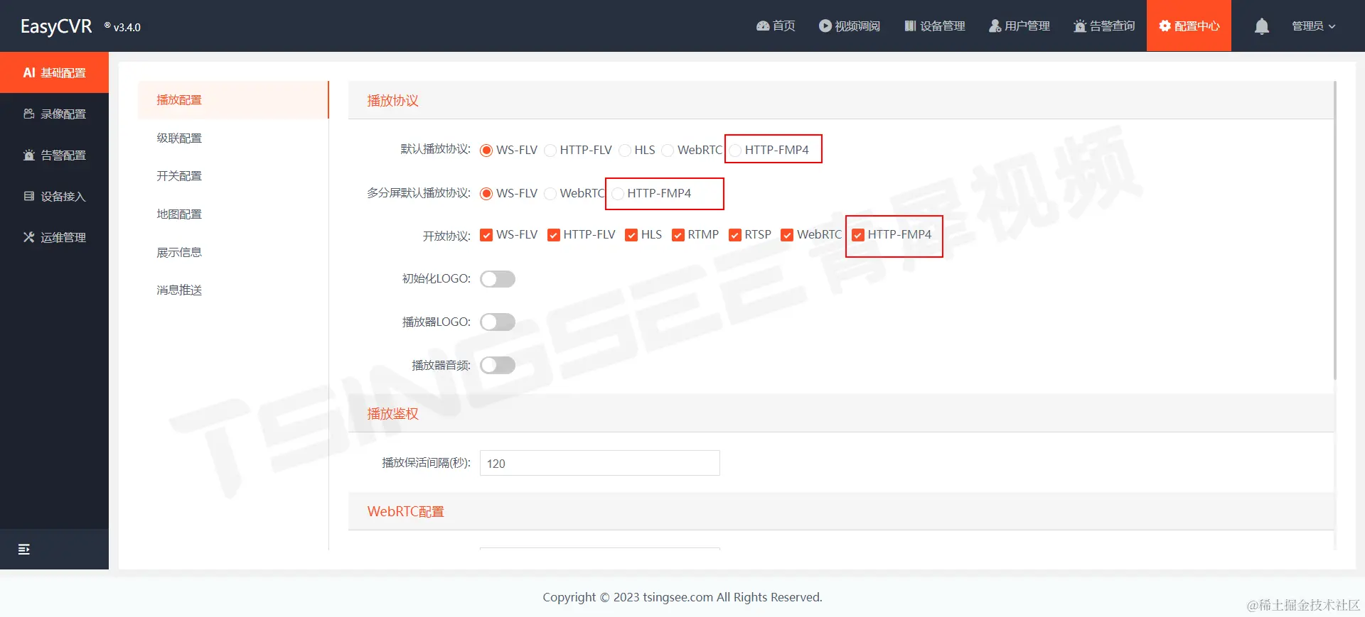
Task: Click the 播放保活间隔 input field showing 120
Action: click(600, 463)
